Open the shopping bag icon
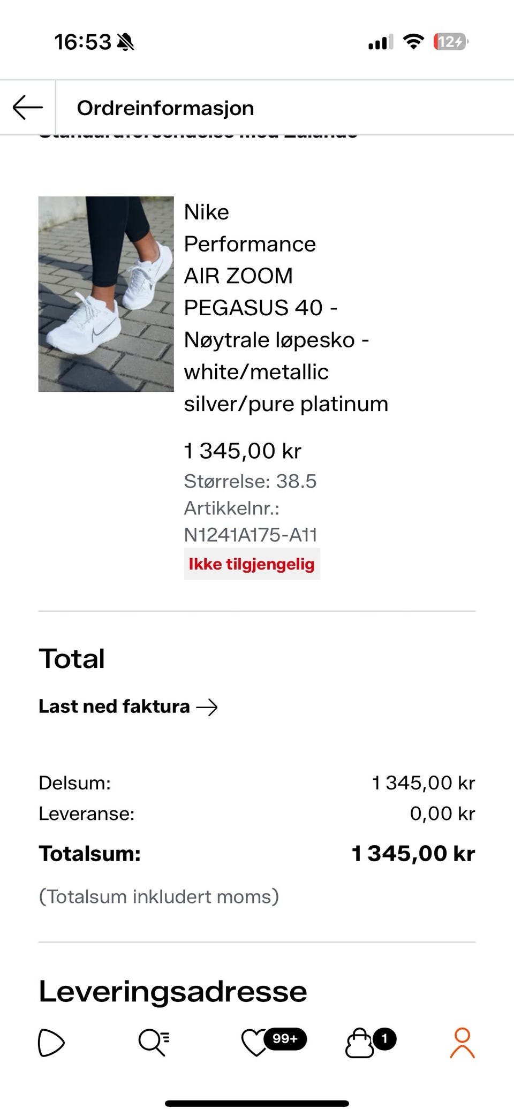This screenshot has width=514, height=1117. (x=359, y=1043)
